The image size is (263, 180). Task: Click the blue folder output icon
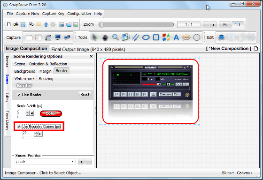[x=69, y=25]
